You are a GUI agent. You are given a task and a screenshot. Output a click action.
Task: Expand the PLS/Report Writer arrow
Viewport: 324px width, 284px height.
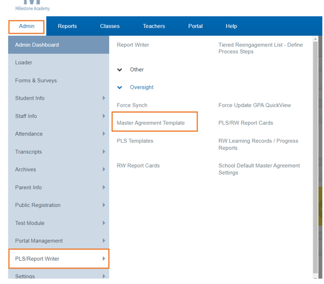[x=103, y=259]
